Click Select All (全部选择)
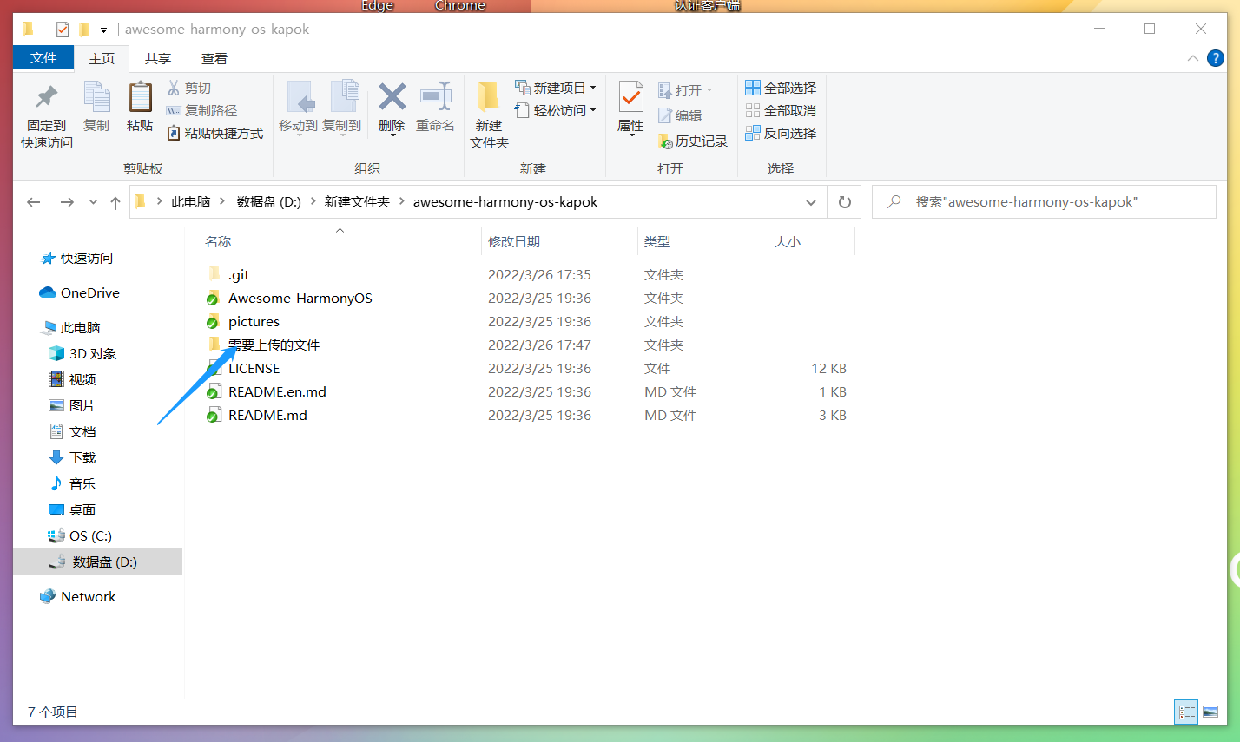 [781, 88]
